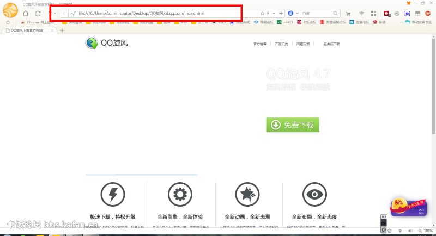This screenshot has width=436, height=236.
Task: Click the eye 全新布局 feature icon
Action: click(314, 195)
